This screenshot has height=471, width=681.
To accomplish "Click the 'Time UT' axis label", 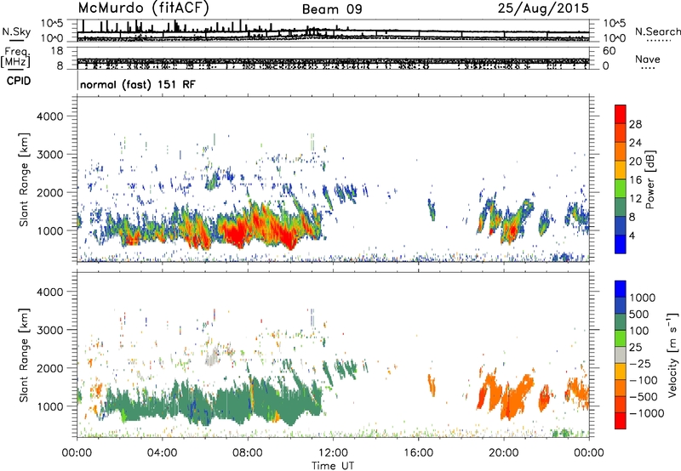I will [333, 466].
